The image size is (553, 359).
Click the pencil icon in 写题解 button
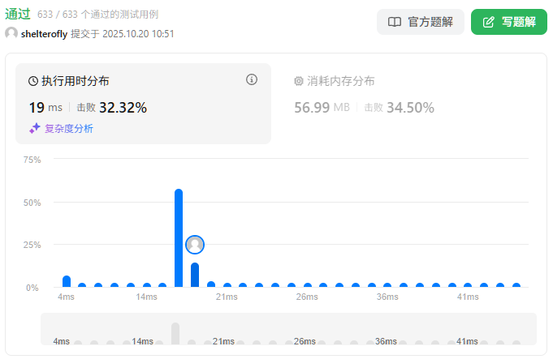point(489,22)
